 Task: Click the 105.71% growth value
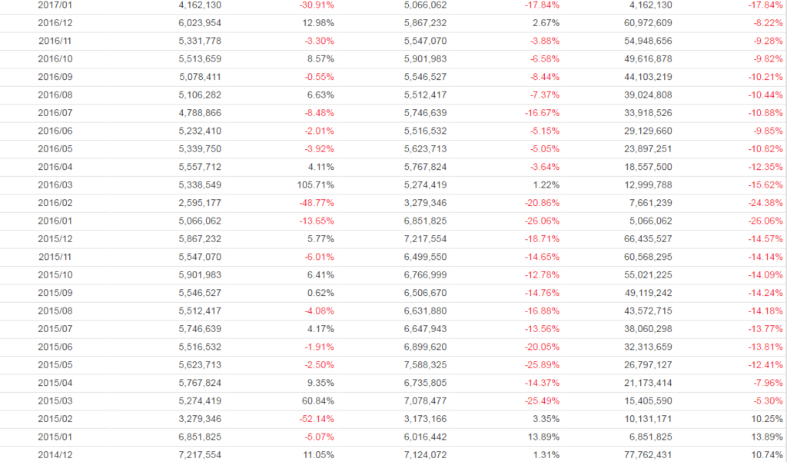[x=315, y=184]
